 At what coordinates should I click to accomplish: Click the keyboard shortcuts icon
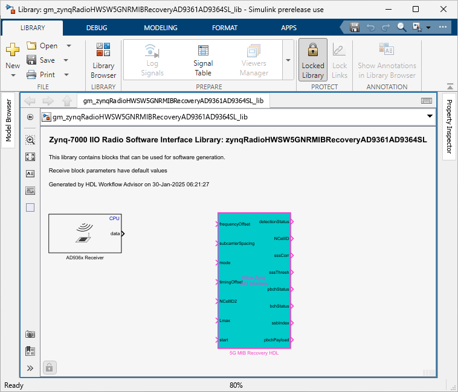click(427, 101)
